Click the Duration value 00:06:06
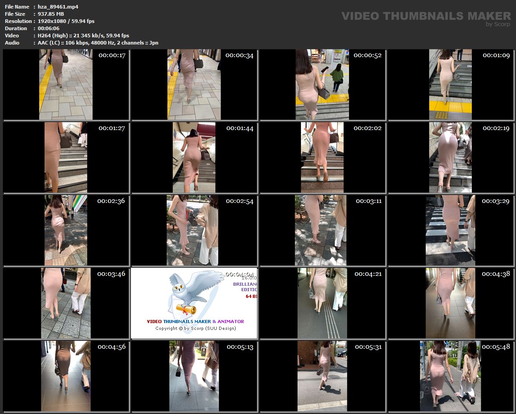Screen dimensions: 516x414 (x=49, y=28)
